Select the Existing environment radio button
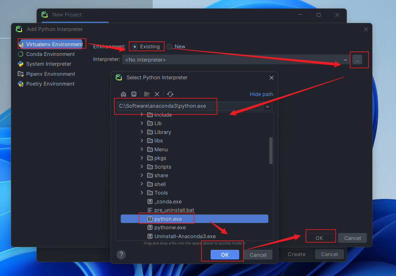The width and height of the screenshot is (396, 276). pyautogui.click(x=135, y=46)
